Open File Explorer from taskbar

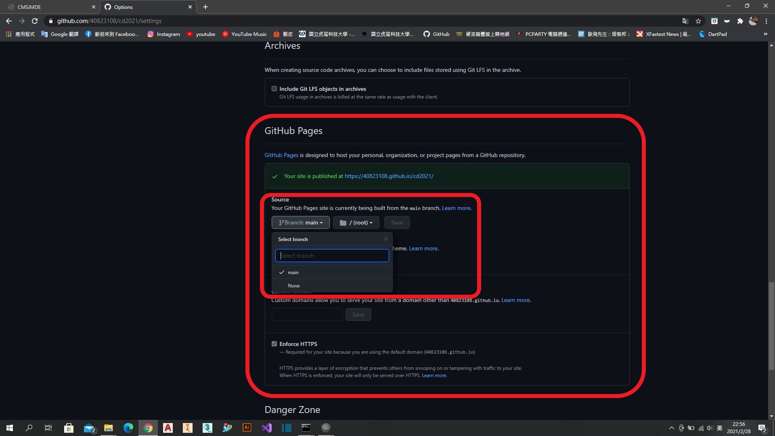click(108, 428)
